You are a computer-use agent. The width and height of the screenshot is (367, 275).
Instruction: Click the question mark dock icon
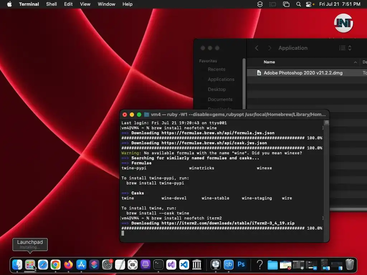(260, 265)
